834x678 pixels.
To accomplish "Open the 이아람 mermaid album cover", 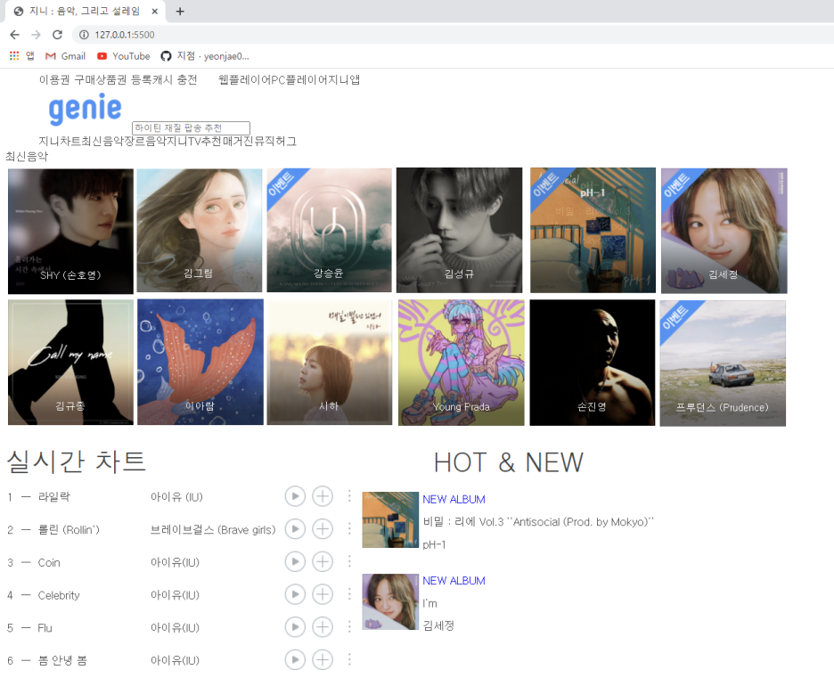I will pos(200,362).
